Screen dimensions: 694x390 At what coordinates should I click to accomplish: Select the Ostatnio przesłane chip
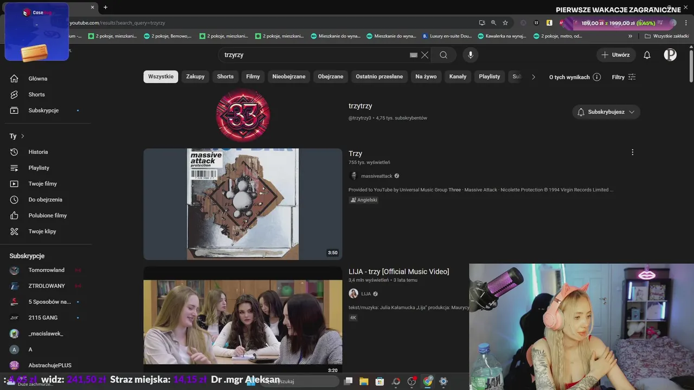click(x=379, y=76)
